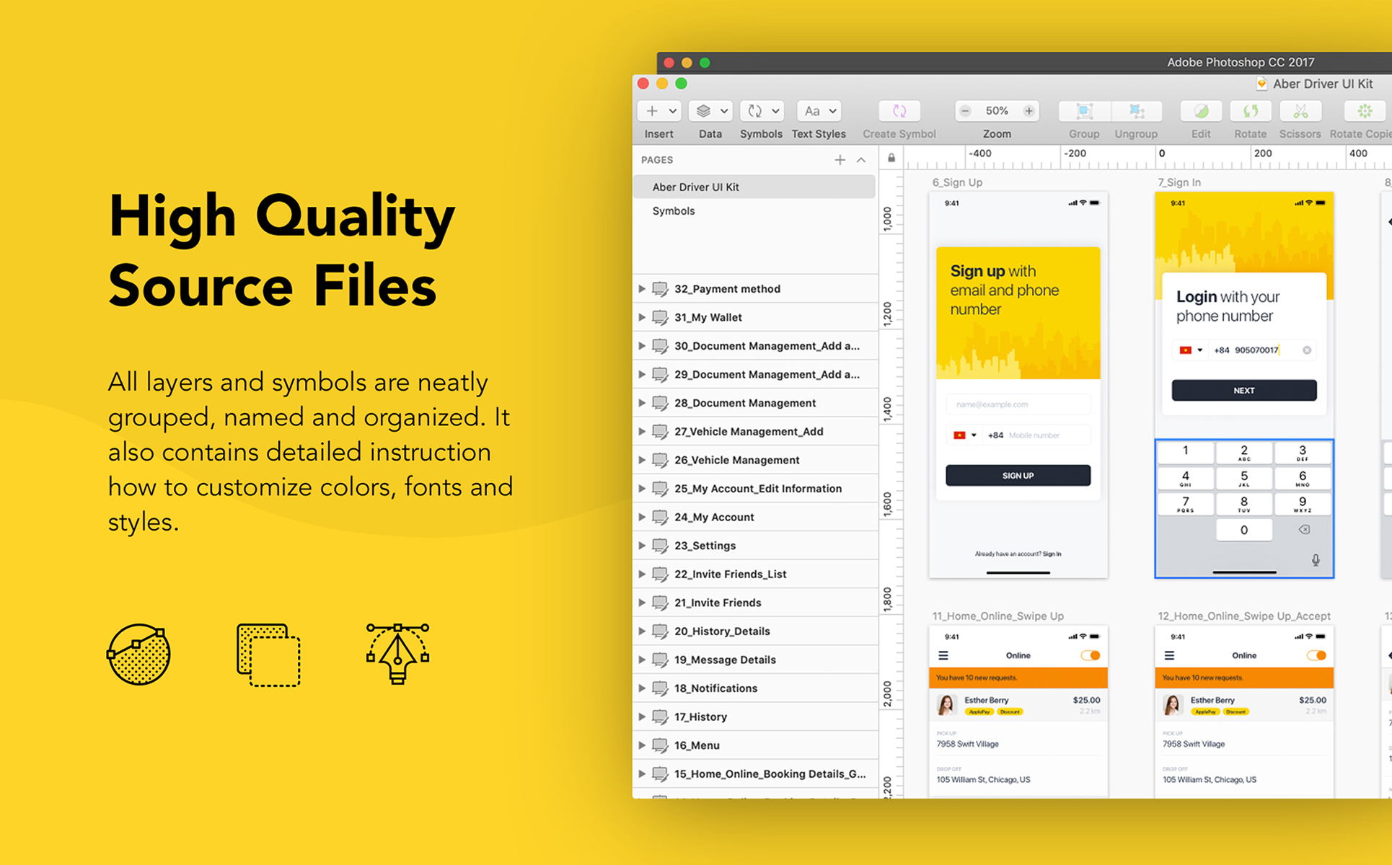
Task: Select the Group tool
Action: coord(1083,112)
